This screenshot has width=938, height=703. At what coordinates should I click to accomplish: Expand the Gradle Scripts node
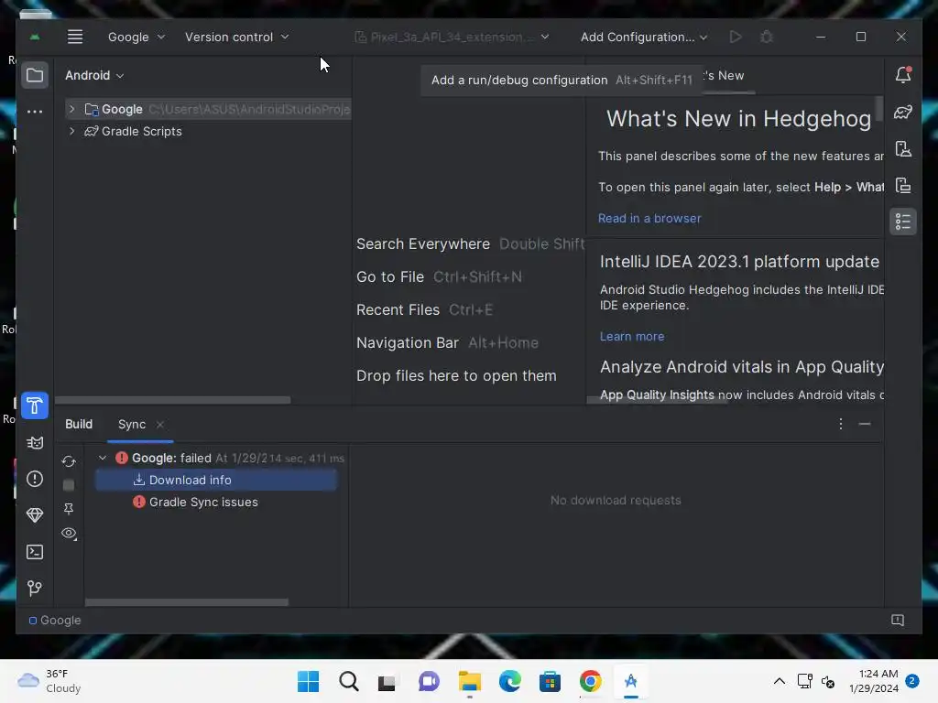71,131
